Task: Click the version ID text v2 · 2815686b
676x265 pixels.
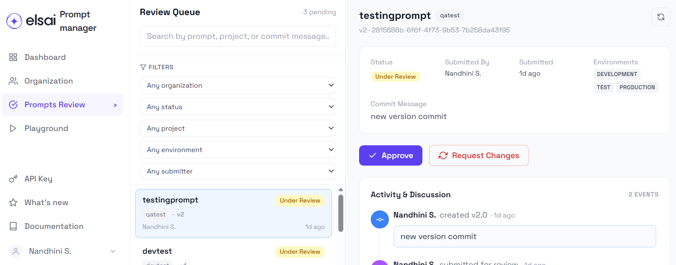Action: click(434, 30)
